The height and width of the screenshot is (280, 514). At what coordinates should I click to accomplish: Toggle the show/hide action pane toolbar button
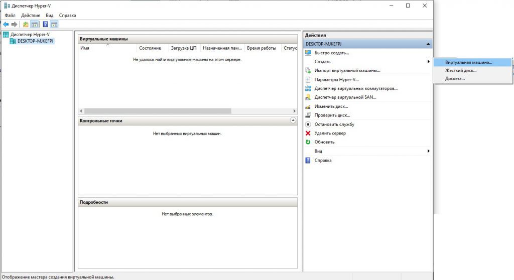click(x=54, y=24)
